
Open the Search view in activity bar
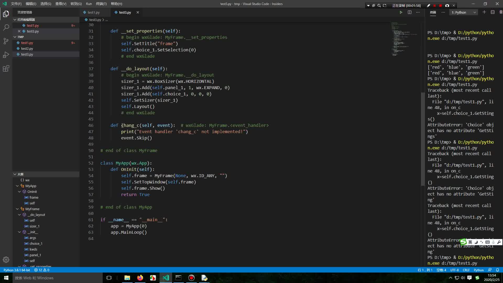pyautogui.click(x=6, y=28)
